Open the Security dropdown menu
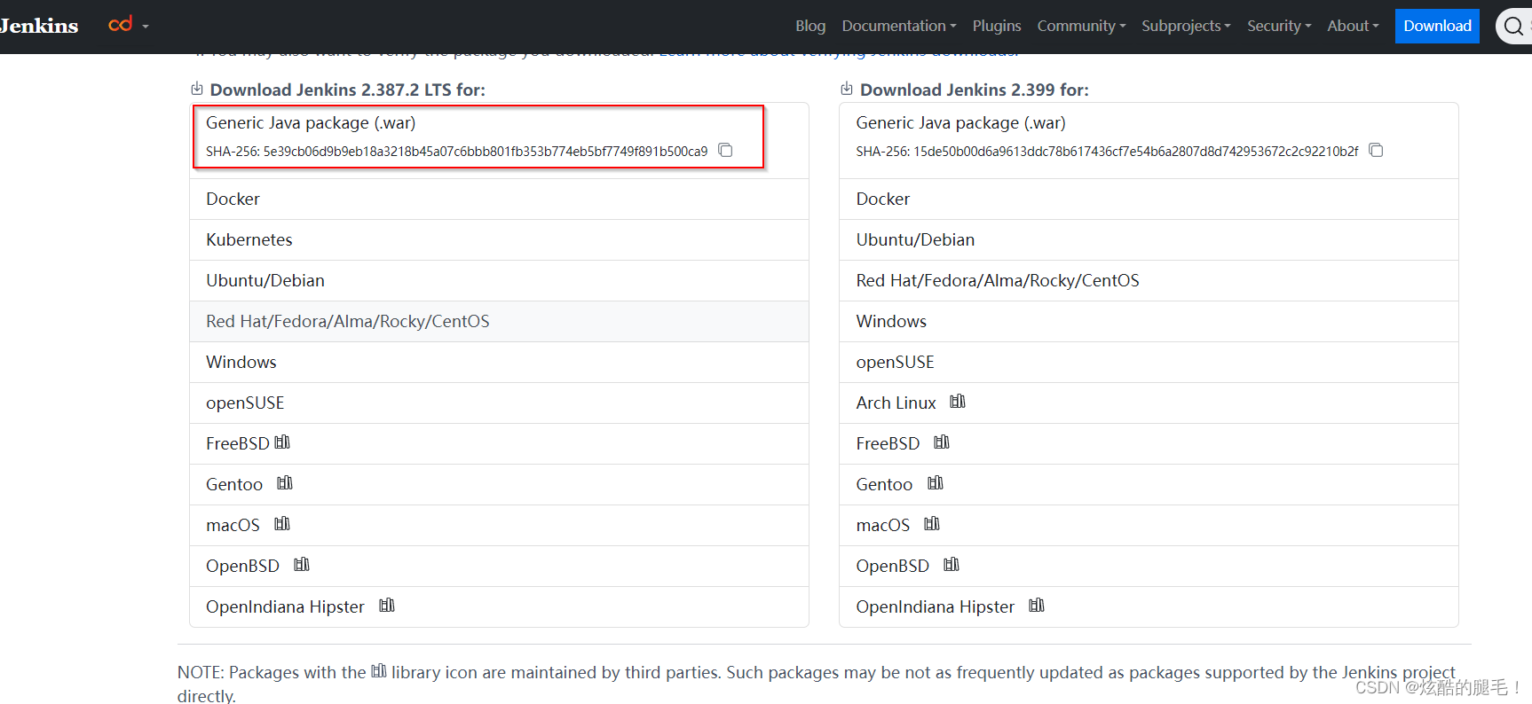The image size is (1532, 704). pos(1279,26)
